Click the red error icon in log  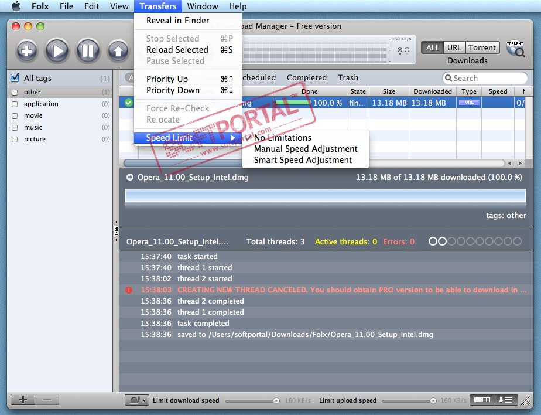point(129,290)
